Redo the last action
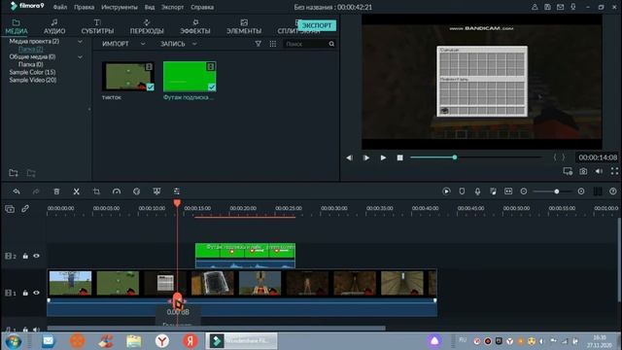This screenshot has height=350, width=622. pos(36,192)
